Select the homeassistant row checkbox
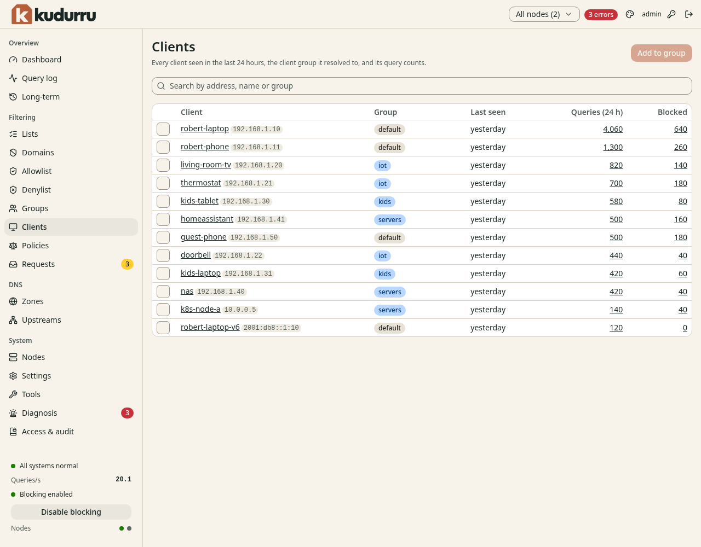Image resolution: width=701 pixels, height=547 pixels. [x=163, y=219]
